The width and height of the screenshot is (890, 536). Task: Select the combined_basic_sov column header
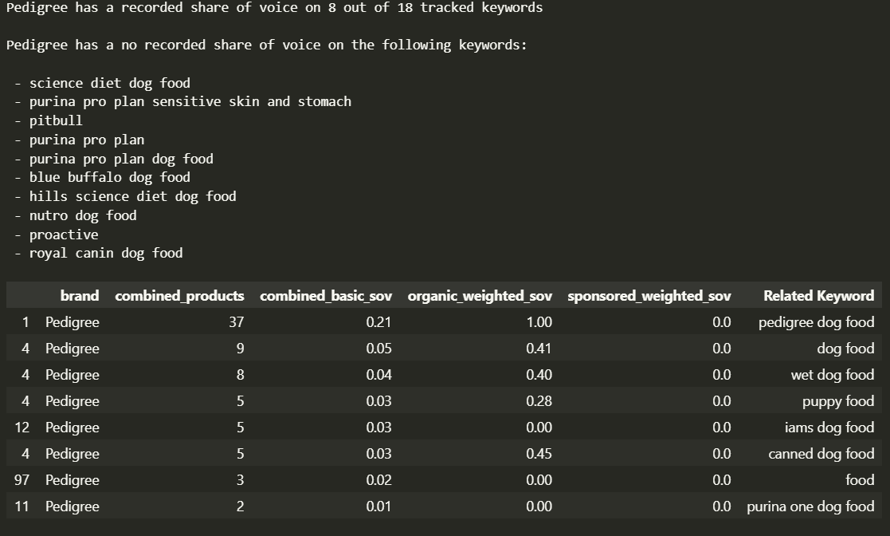(x=326, y=296)
